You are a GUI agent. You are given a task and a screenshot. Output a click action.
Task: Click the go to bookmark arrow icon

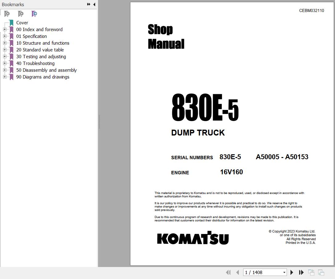(34, 14)
